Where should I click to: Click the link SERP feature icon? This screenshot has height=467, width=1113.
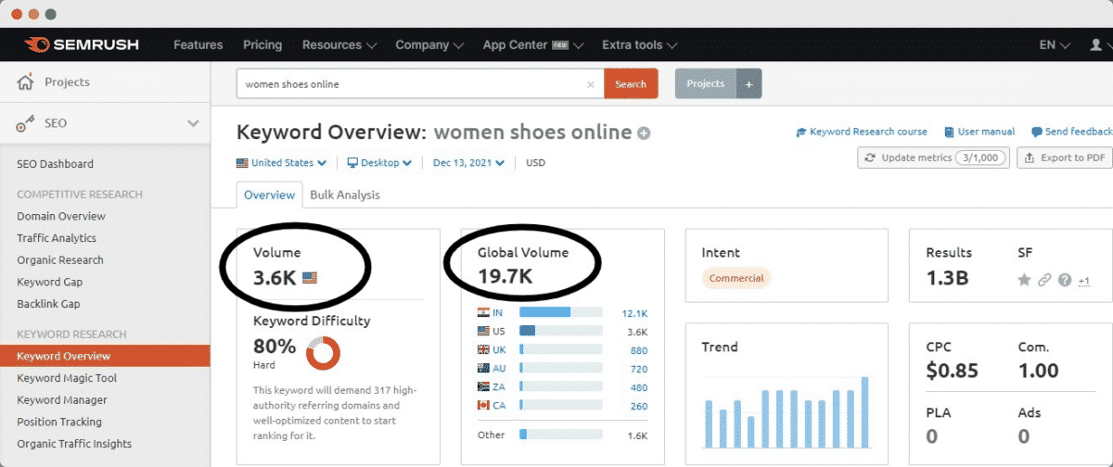pyautogui.click(x=1044, y=280)
